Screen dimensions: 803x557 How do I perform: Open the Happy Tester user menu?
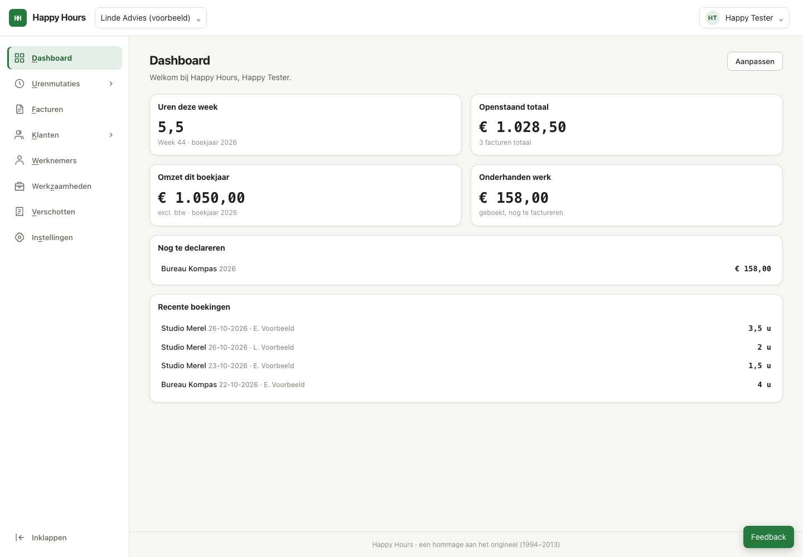coord(744,18)
